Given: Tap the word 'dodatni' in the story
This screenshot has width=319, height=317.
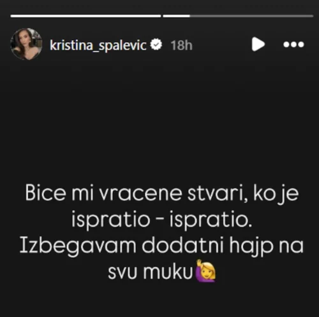Looking at the screenshot, I should [x=182, y=246].
